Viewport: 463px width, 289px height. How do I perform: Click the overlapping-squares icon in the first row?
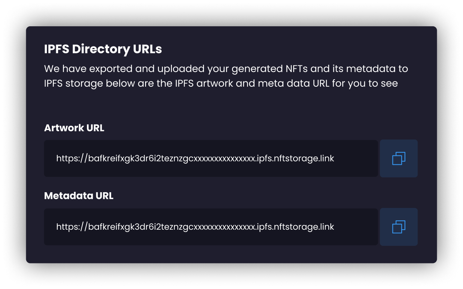pos(399,158)
